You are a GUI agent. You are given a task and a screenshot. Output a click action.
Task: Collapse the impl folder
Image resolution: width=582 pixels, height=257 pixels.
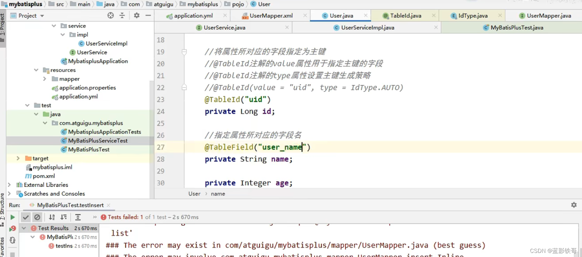point(63,34)
